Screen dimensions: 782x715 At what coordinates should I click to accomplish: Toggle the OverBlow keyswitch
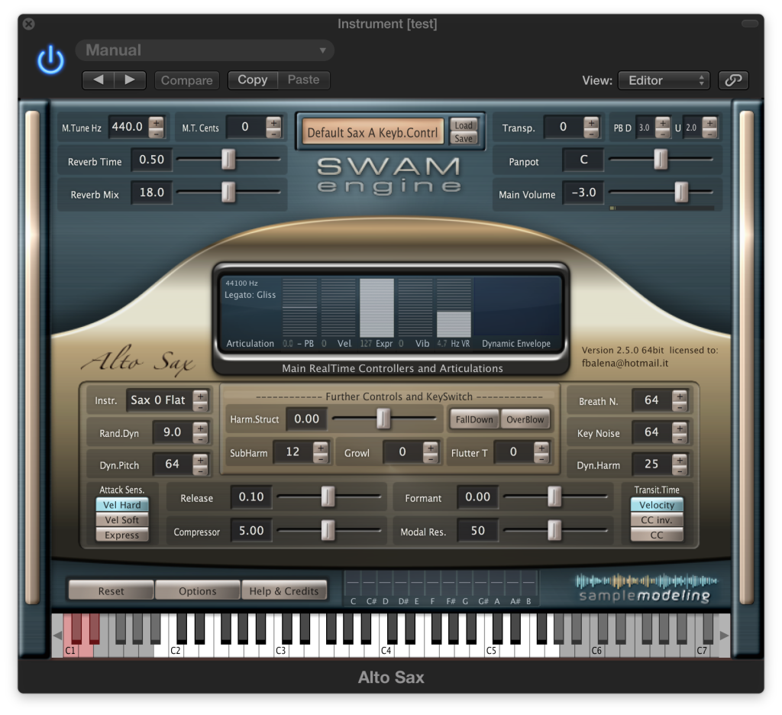[x=525, y=419]
